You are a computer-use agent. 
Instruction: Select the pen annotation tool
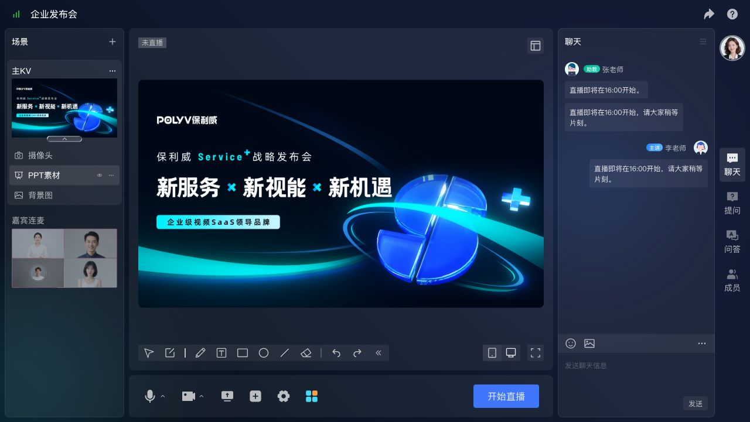200,353
